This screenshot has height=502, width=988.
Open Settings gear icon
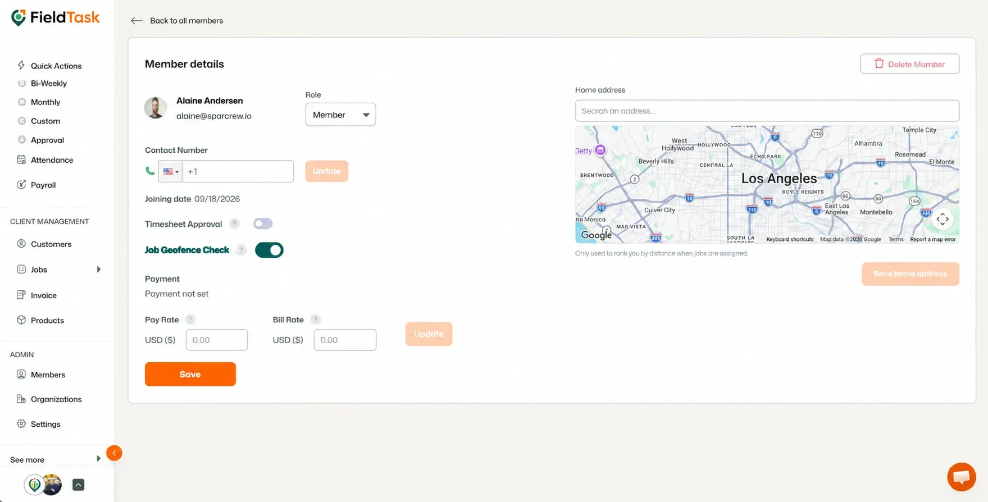[x=21, y=424]
